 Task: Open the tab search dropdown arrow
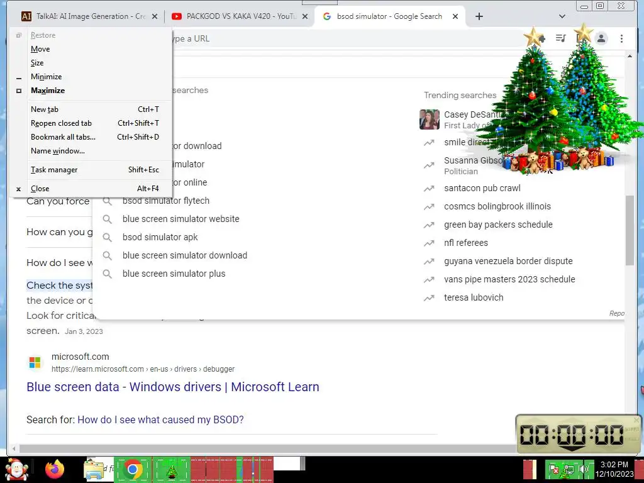click(562, 16)
